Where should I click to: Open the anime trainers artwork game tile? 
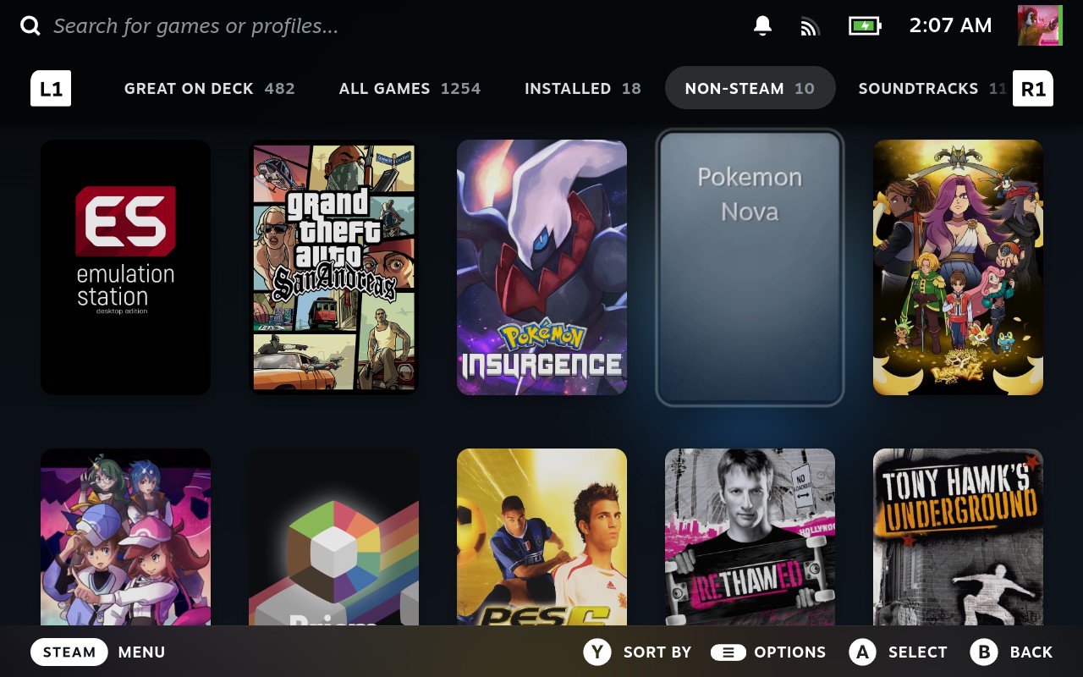[x=125, y=537]
